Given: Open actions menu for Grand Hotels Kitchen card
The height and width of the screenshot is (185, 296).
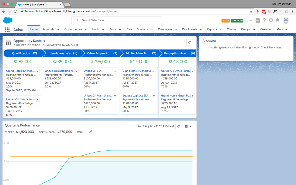Looking at the screenshot, I should (x=38, y=71).
